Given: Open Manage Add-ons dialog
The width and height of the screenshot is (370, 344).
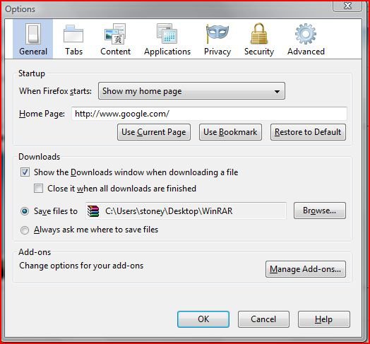Looking at the screenshot, I should pos(306,269).
